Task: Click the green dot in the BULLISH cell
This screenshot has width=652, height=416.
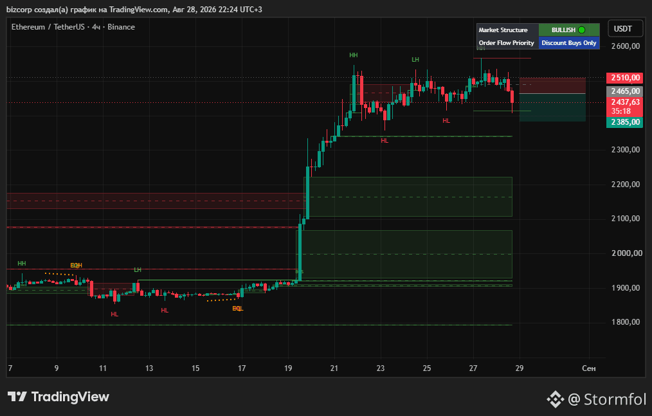Action: point(582,30)
